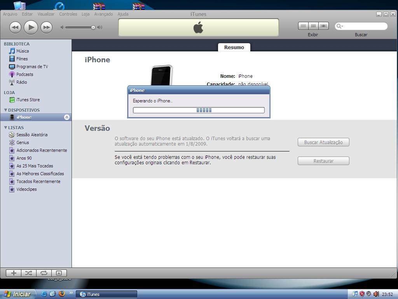Switch to grid view mode
This screenshot has height=299, width=398.
click(313, 26)
